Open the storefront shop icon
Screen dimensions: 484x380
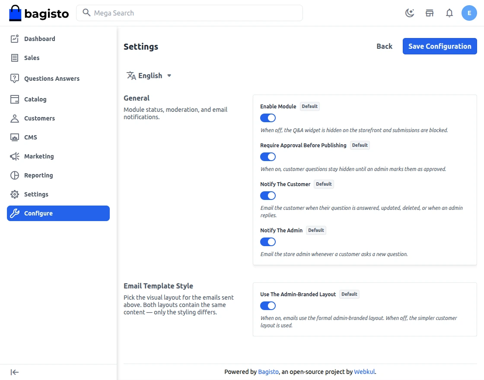click(430, 13)
